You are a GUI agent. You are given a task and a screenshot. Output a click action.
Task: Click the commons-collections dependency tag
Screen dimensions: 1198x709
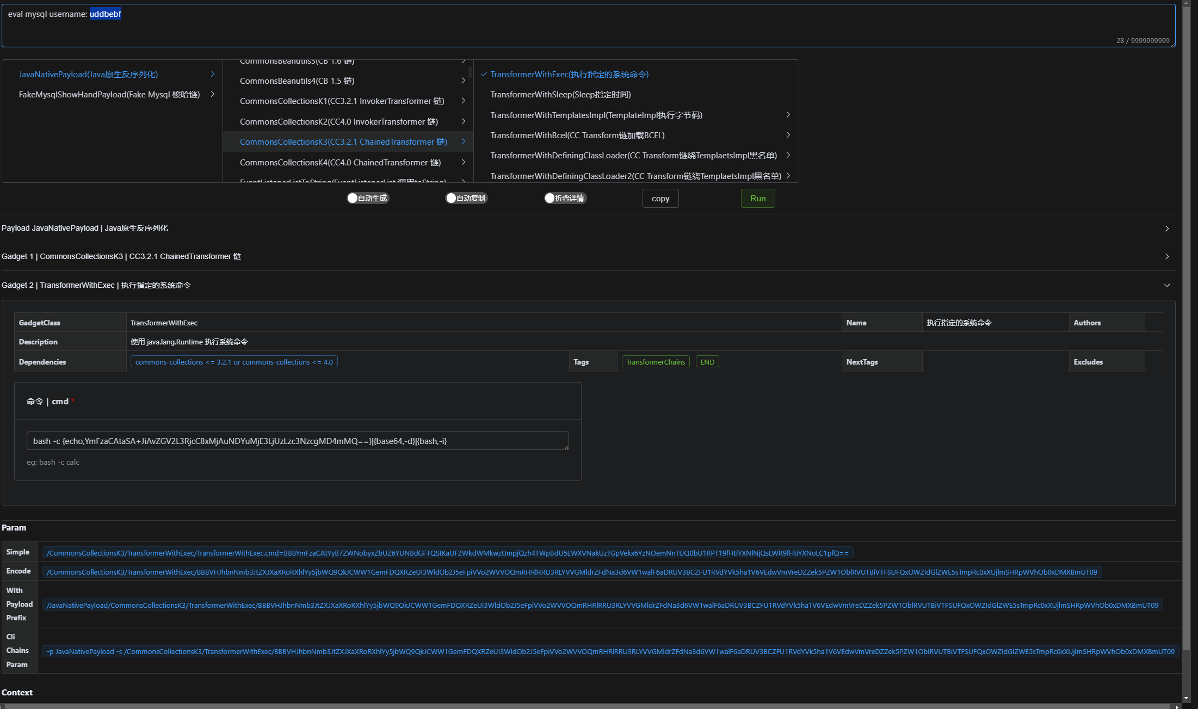click(234, 362)
